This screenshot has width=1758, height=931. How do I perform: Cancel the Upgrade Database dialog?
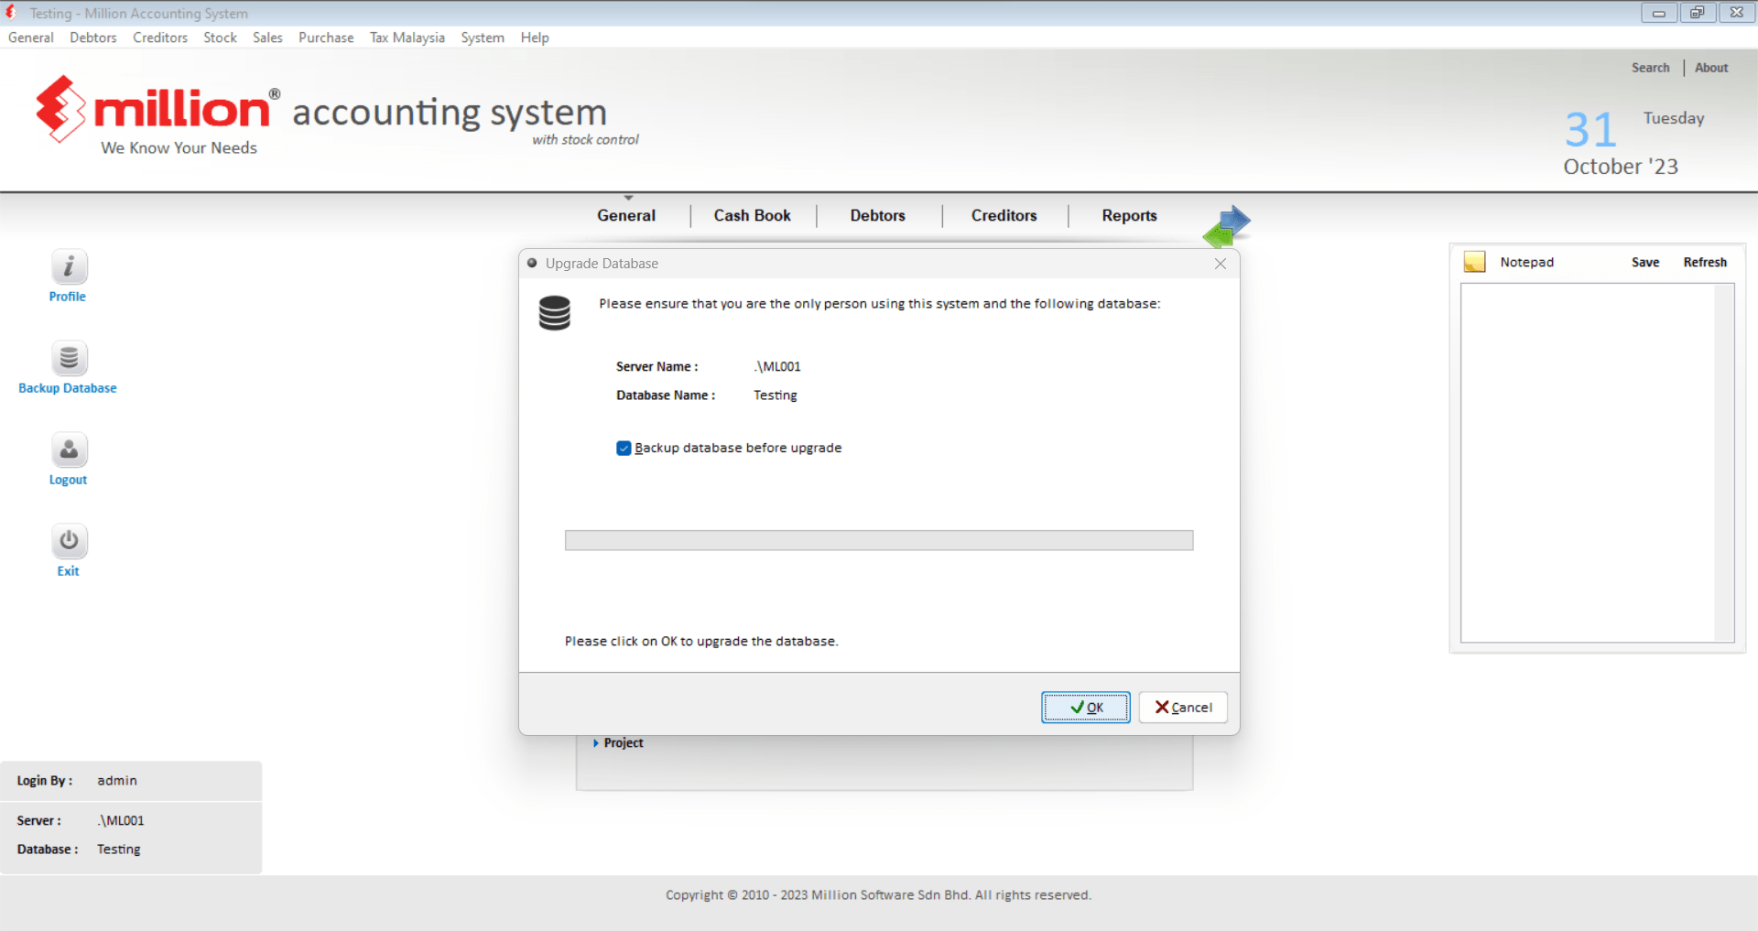[x=1183, y=708]
